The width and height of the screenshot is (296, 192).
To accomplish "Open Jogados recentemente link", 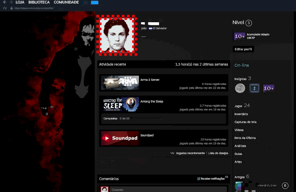I will [x=190, y=153].
